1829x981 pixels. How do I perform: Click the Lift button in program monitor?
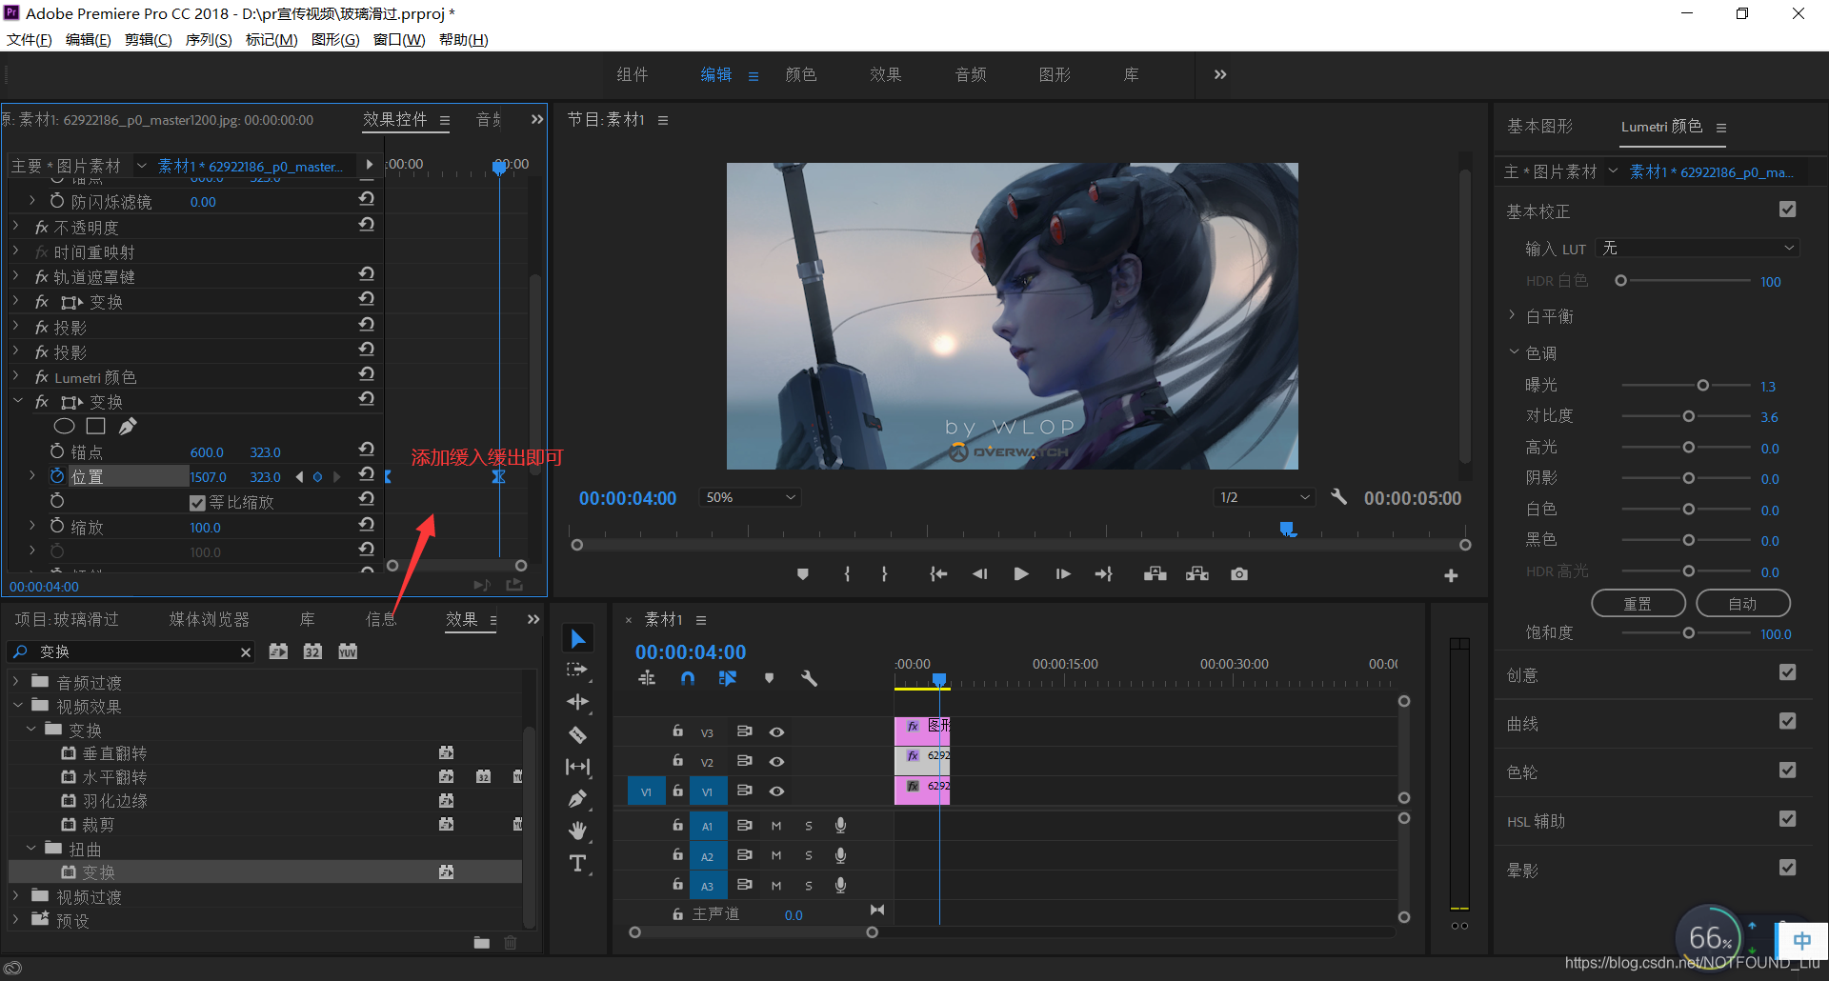click(x=1156, y=574)
